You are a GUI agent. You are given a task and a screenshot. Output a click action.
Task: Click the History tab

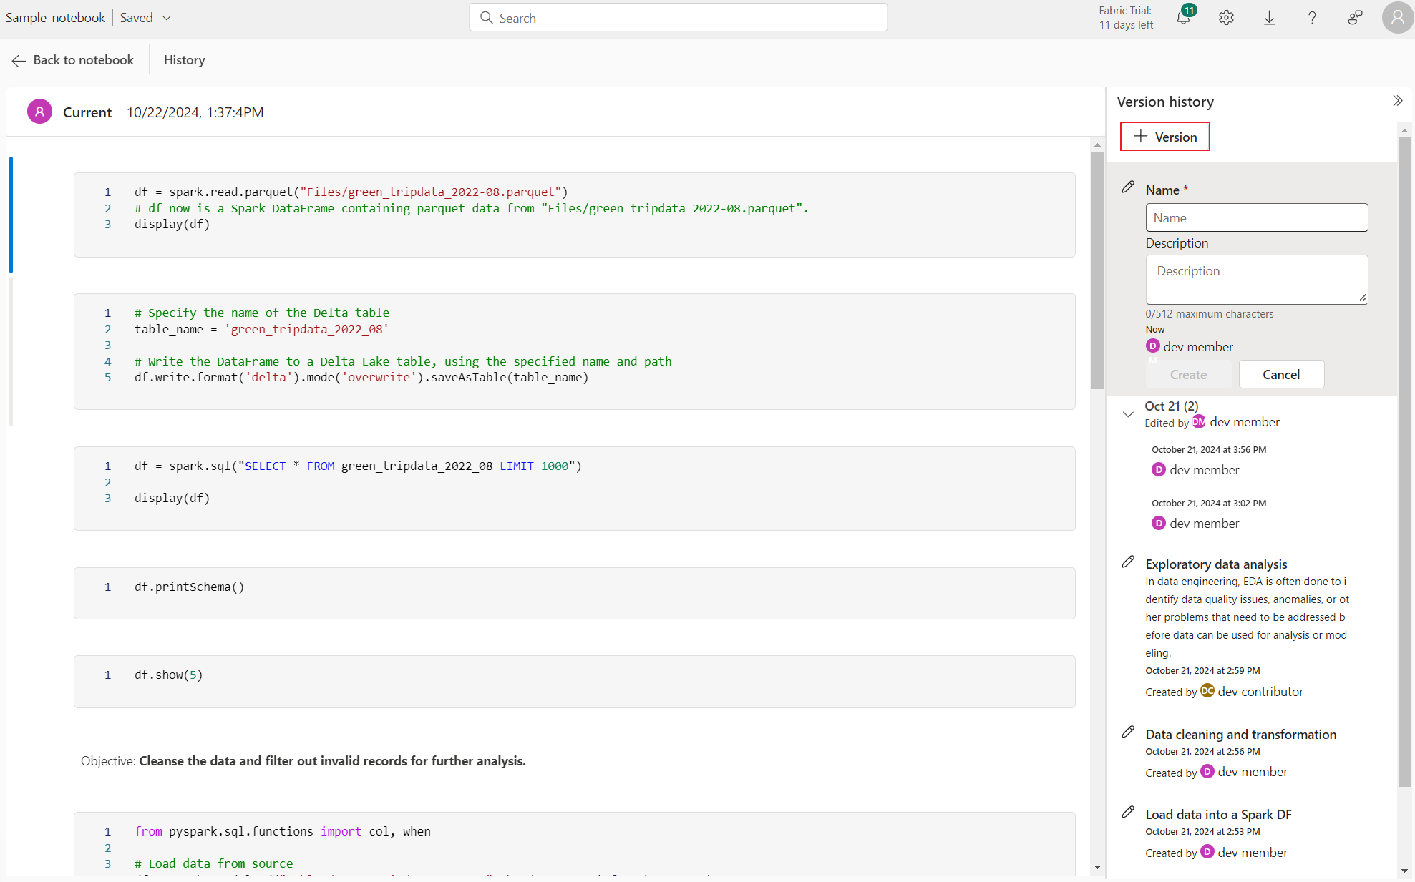pos(184,59)
